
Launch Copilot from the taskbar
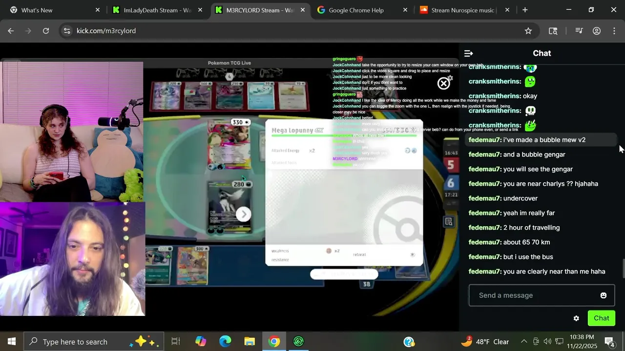pyautogui.click(x=201, y=342)
